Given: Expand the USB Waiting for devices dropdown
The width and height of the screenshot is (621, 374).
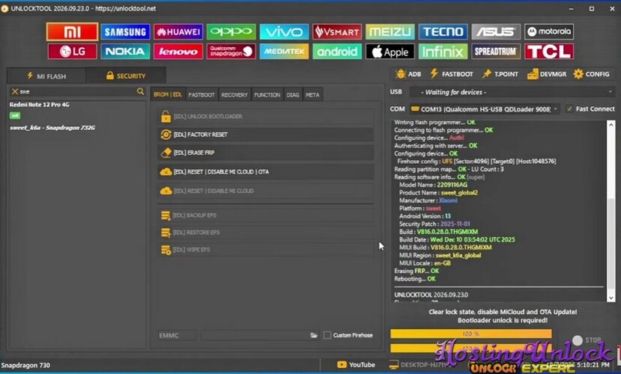Looking at the screenshot, I should (x=512, y=92).
